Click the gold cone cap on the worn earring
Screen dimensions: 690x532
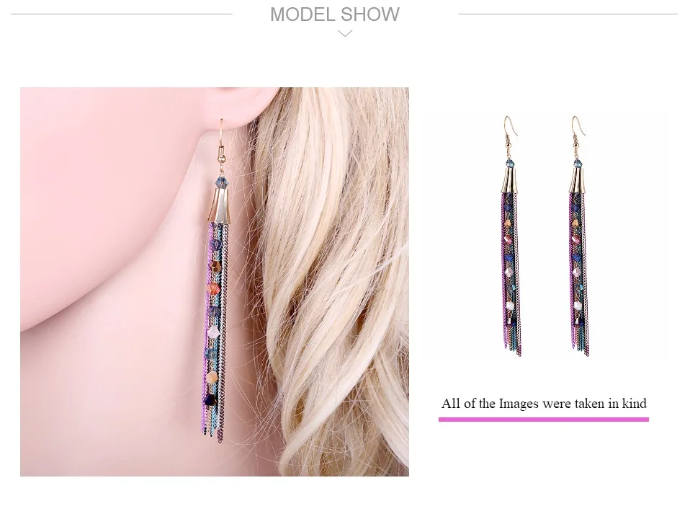click(x=221, y=205)
